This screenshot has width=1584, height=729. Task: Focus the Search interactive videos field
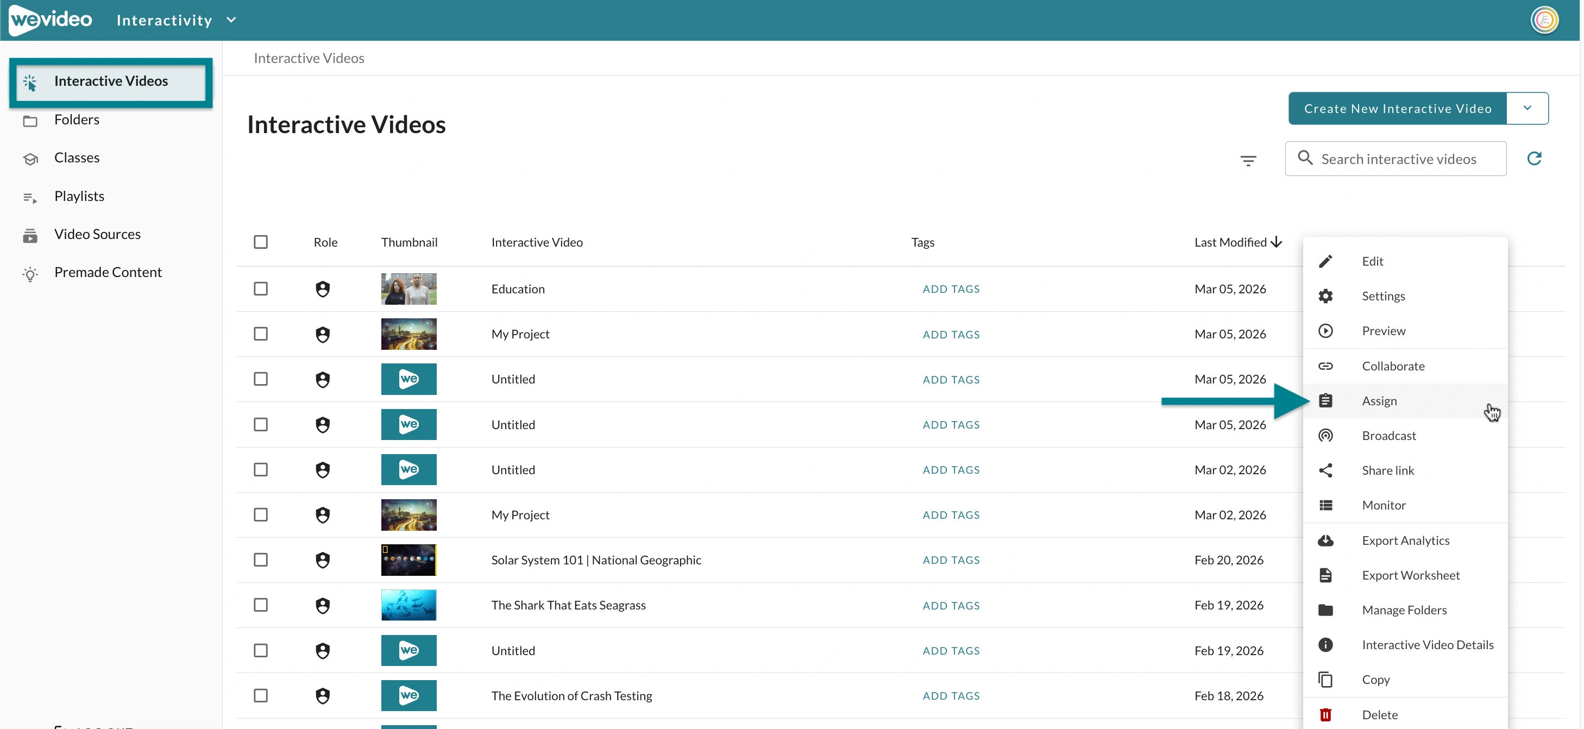1395,159
